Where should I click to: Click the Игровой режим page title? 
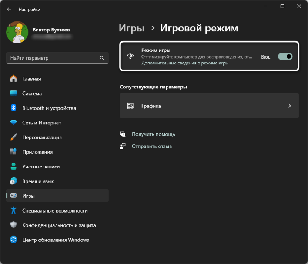click(199, 28)
